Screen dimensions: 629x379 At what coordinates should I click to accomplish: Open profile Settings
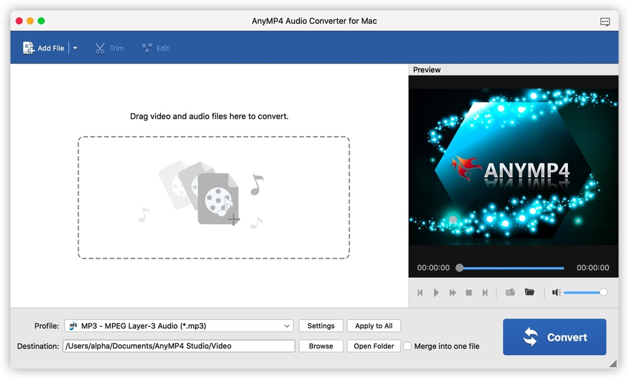click(x=321, y=326)
